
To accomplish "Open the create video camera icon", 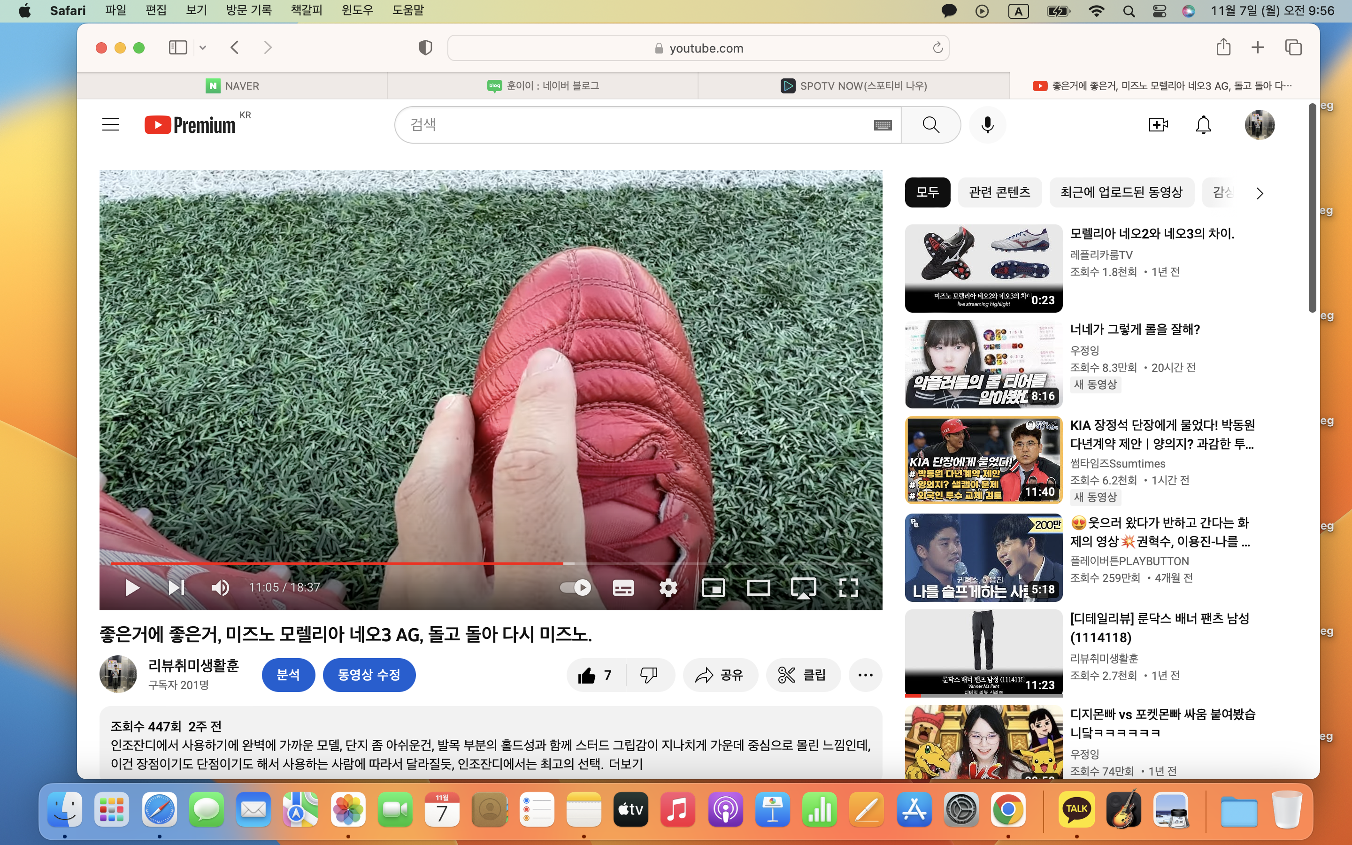I will coord(1158,124).
